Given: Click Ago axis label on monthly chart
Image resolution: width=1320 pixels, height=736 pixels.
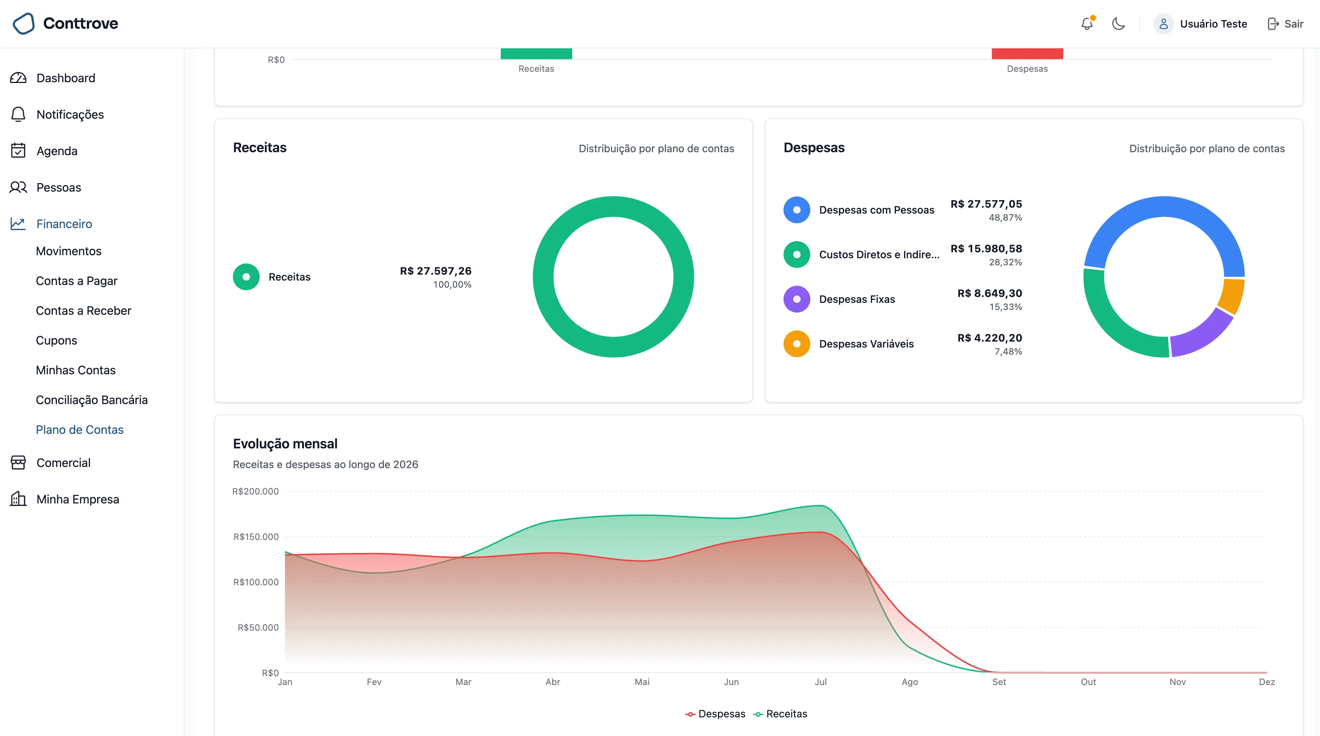Looking at the screenshot, I should (x=910, y=682).
